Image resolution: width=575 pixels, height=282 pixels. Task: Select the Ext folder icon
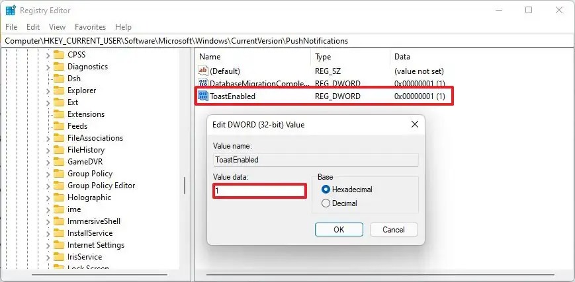point(59,102)
